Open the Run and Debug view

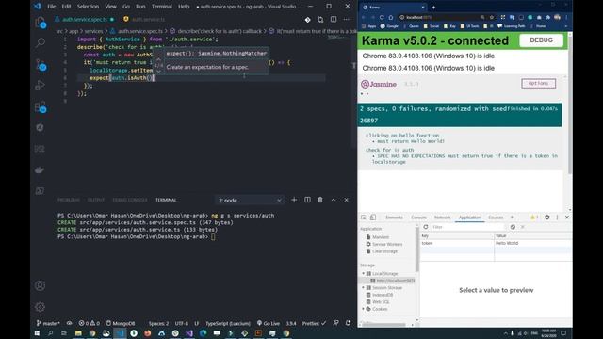click(40, 86)
